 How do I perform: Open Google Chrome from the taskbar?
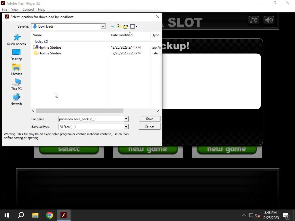tap(50, 215)
